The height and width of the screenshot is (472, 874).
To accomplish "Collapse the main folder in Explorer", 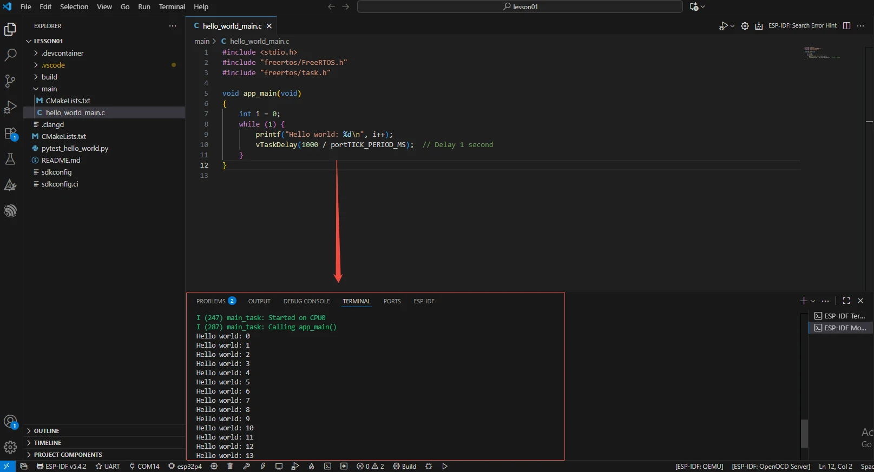I will point(49,89).
